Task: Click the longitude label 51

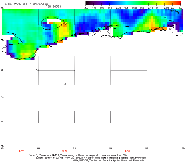Action: (x=74, y=149)
